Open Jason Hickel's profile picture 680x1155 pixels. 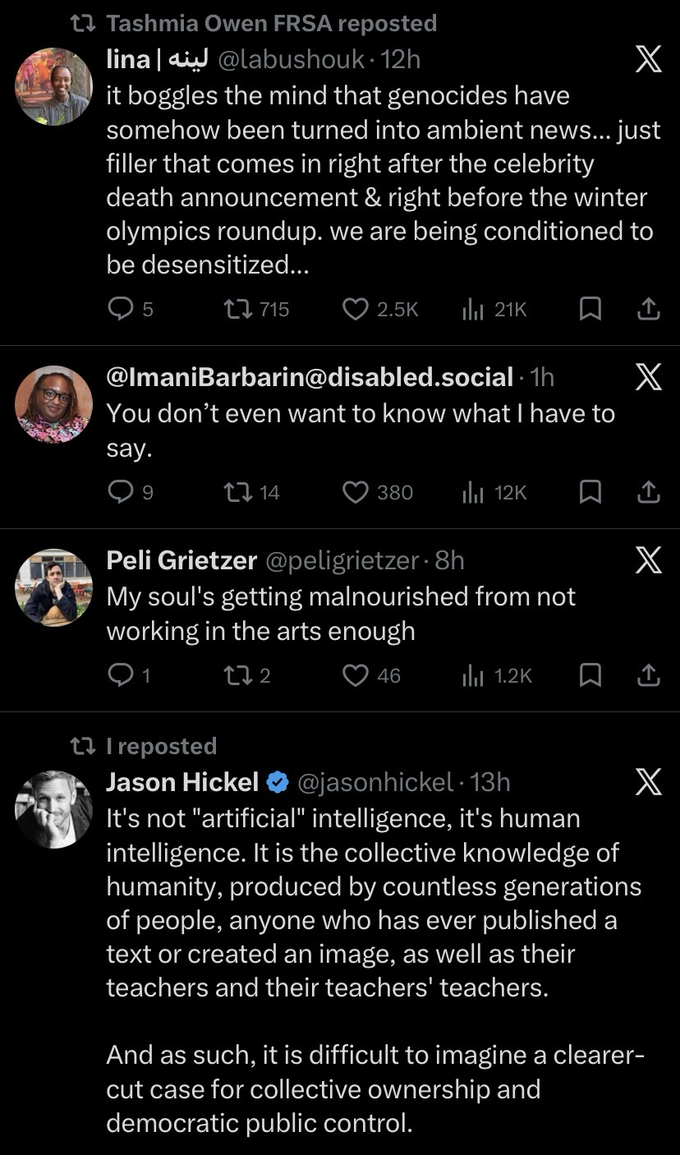[53, 809]
